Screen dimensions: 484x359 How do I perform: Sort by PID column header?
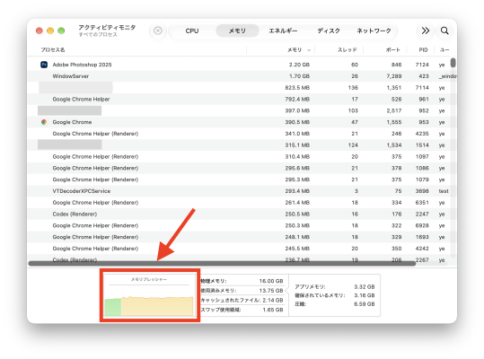[x=423, y=49]
